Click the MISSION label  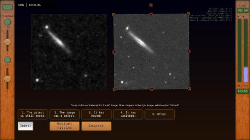(243, 86)
